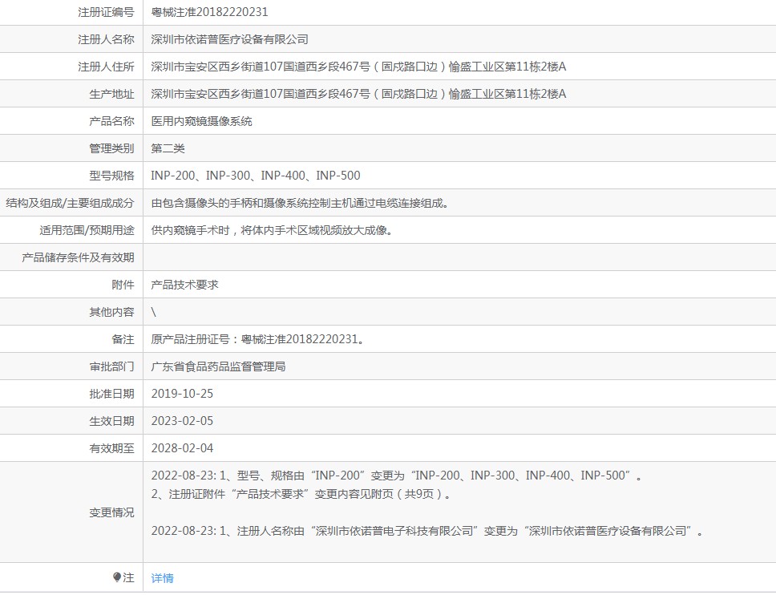Image resolution: width=776 pixels, height=595 pixels.
Task: Click the 注册人住所 address value
Action: click(x=358, y=67)
